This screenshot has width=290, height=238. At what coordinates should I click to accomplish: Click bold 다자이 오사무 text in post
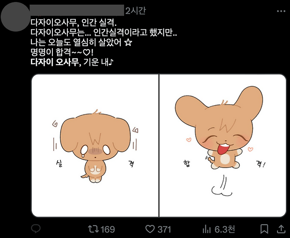(x=55, y=62)
